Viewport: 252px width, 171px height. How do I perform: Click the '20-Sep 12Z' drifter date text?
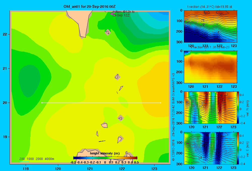(x=121, y=15)
